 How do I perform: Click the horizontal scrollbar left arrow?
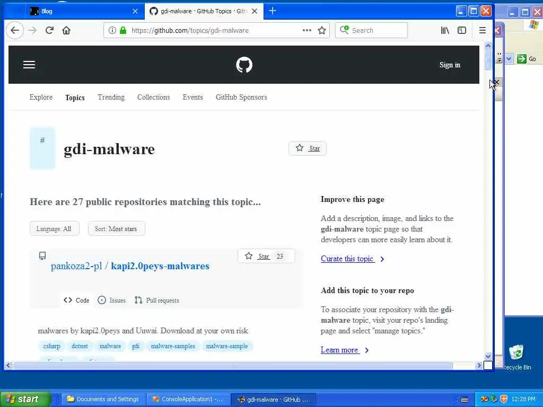(x=8, y=365)
